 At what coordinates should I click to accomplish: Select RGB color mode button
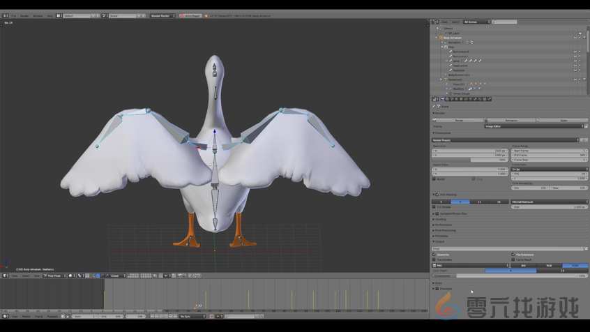tap(549, 265)
